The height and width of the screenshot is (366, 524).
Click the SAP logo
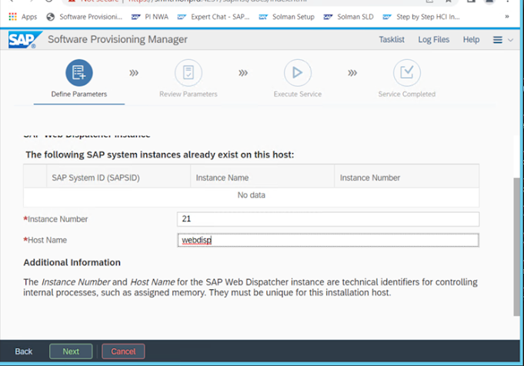click(25, 40)
